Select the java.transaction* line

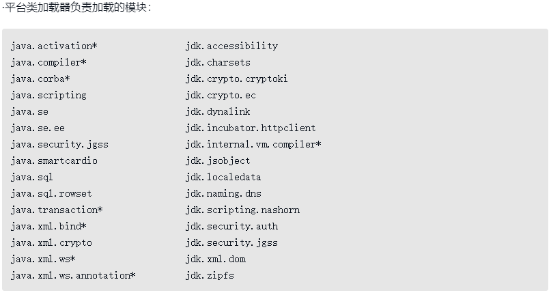pyautogui.click(x=57, y=210)
